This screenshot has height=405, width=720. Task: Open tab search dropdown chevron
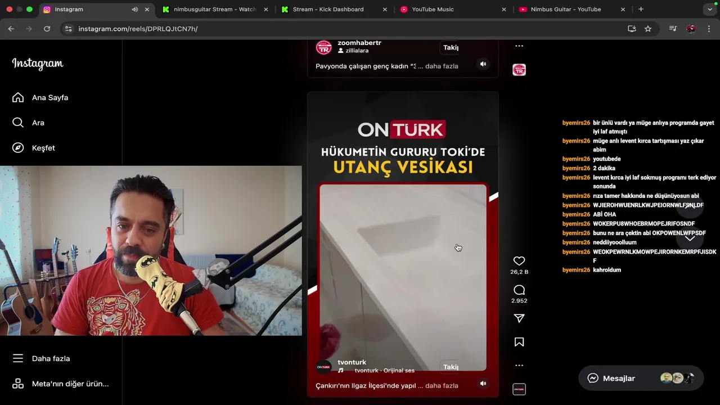click(710, 10)
